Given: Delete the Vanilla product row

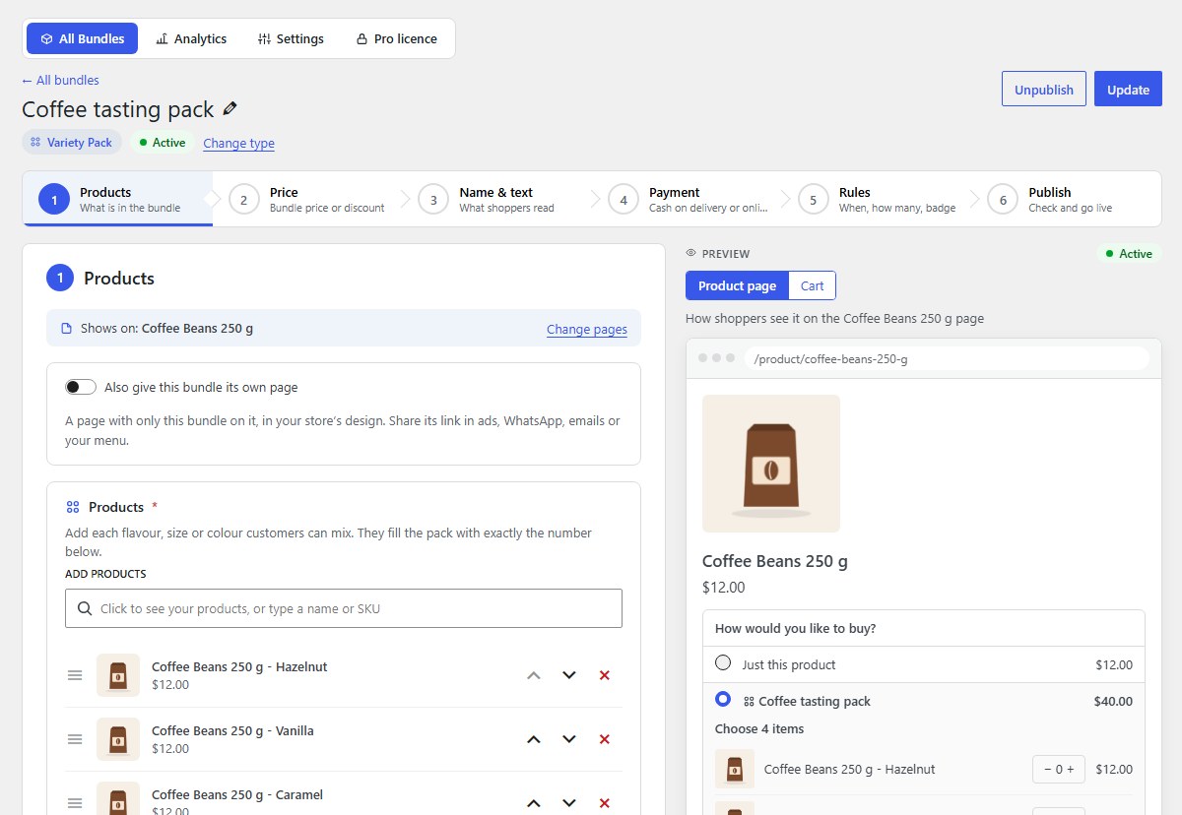Looking at the screenshot, I should (x=605, y=739).
